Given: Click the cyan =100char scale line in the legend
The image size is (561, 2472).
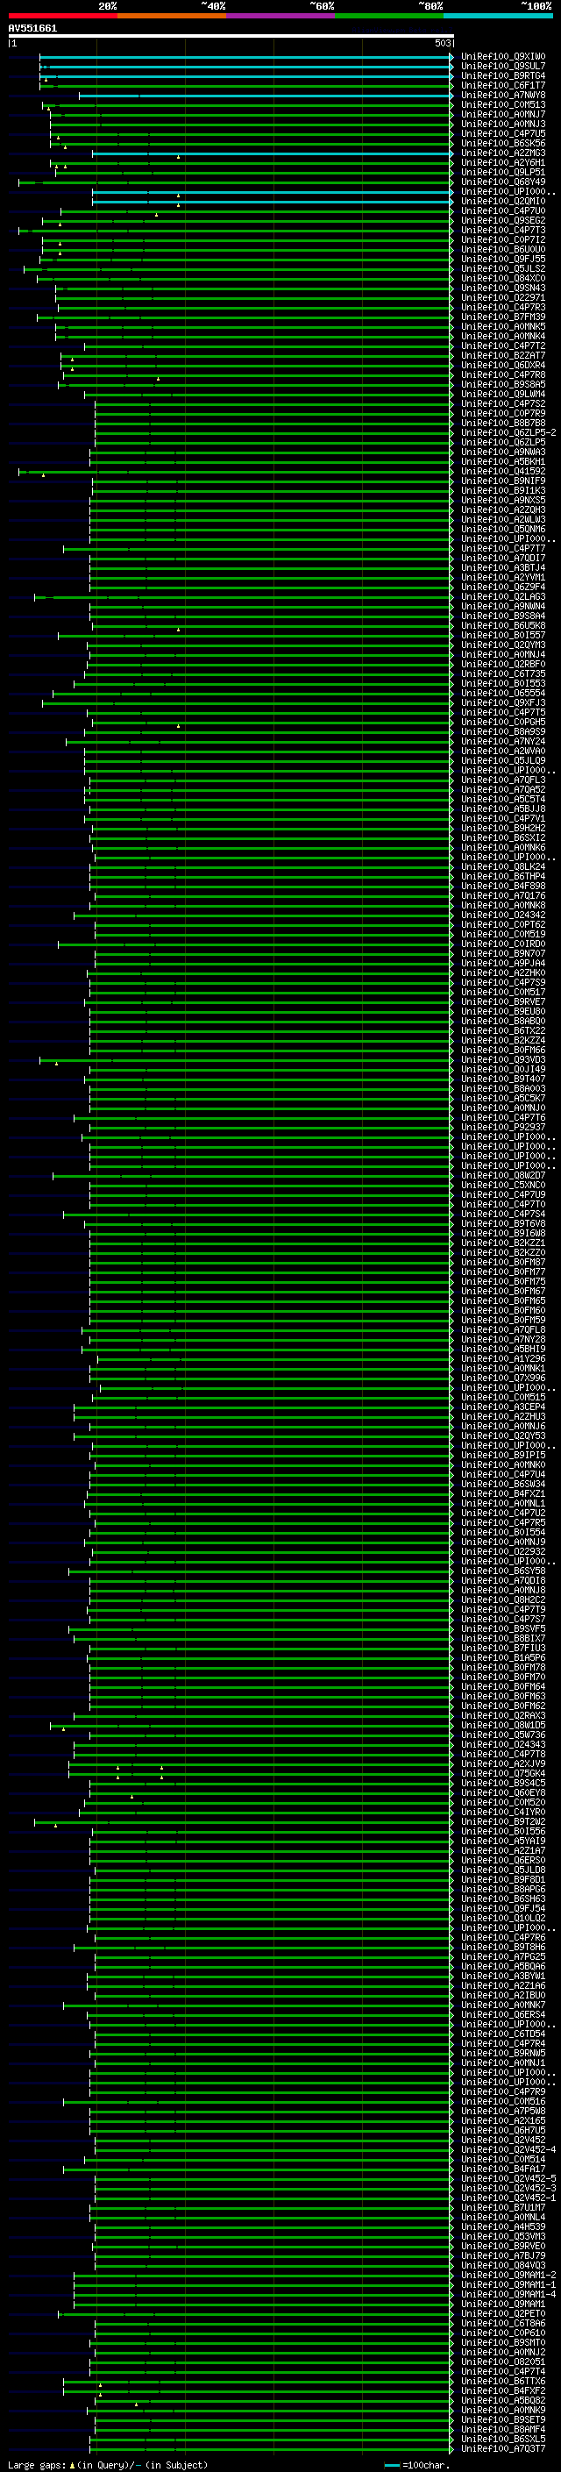Looking at the screenshot, I should (391, 2465).
